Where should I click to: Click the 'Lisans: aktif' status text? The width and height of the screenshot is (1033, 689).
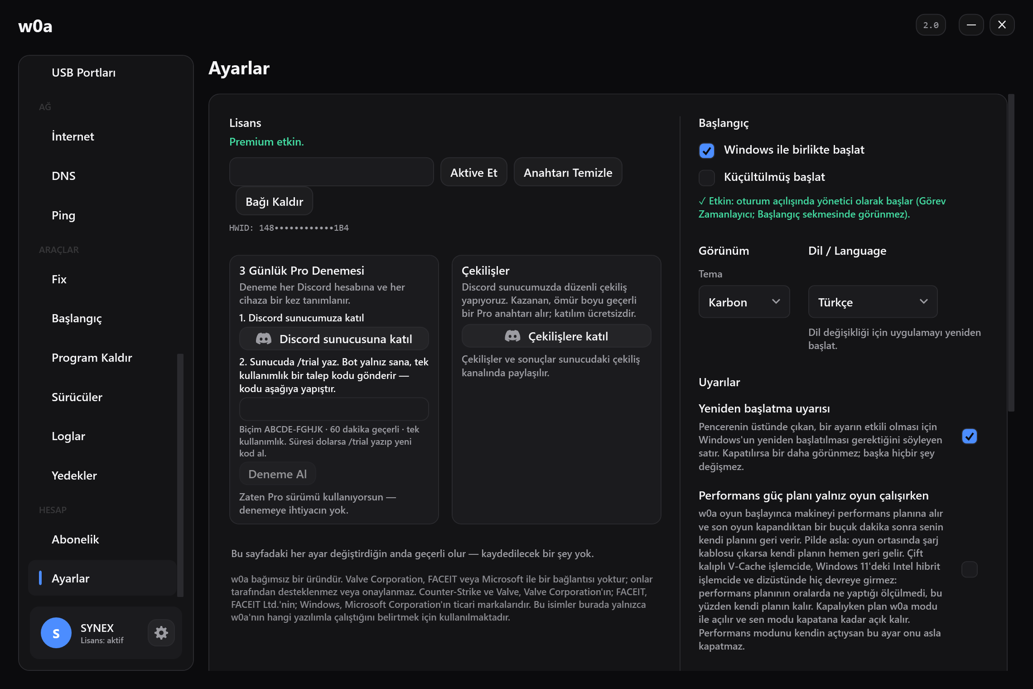(102, 640)
